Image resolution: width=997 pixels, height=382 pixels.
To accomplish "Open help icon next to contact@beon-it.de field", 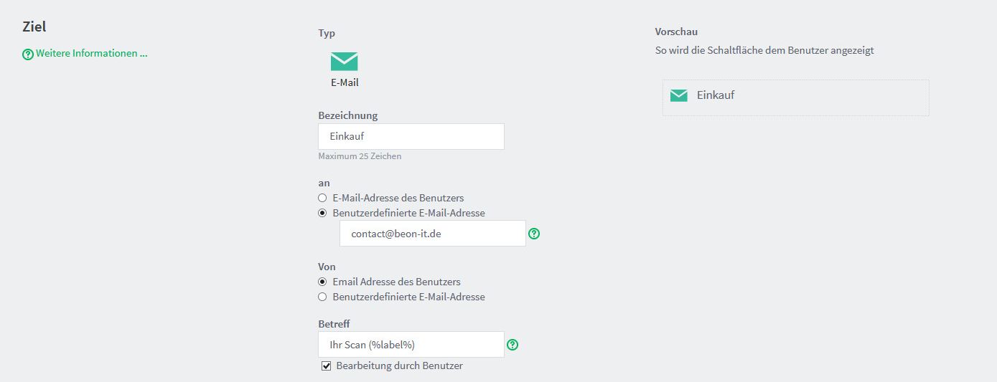I will coord(534,234).
